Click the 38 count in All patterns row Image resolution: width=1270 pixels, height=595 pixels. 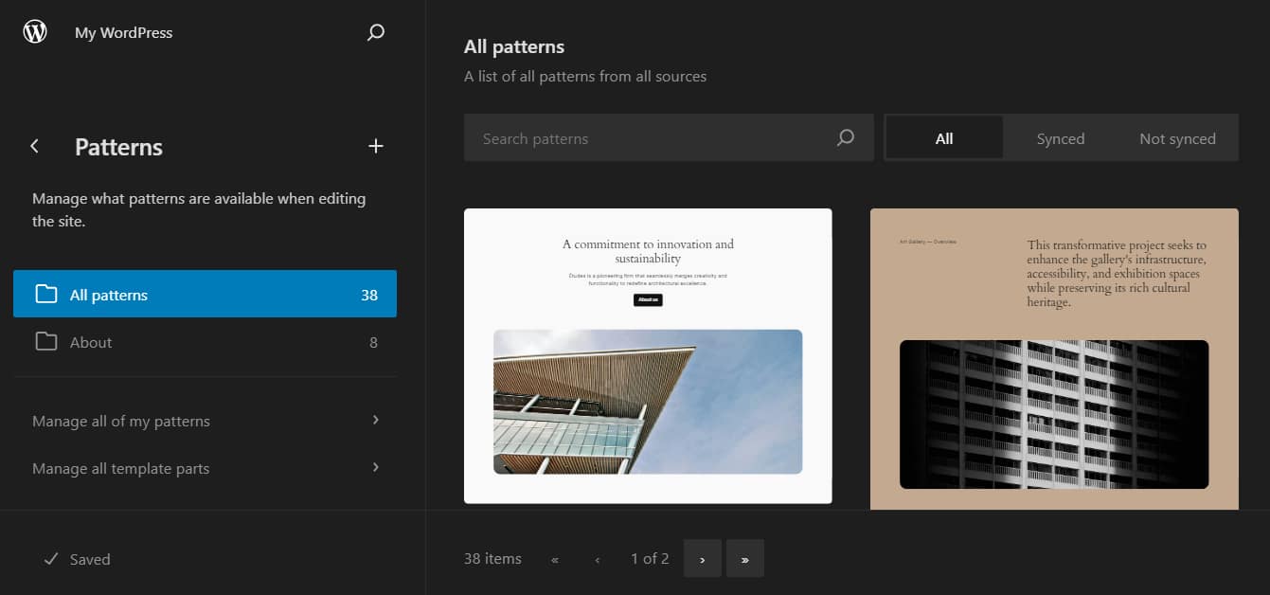(x=369, y=295)
